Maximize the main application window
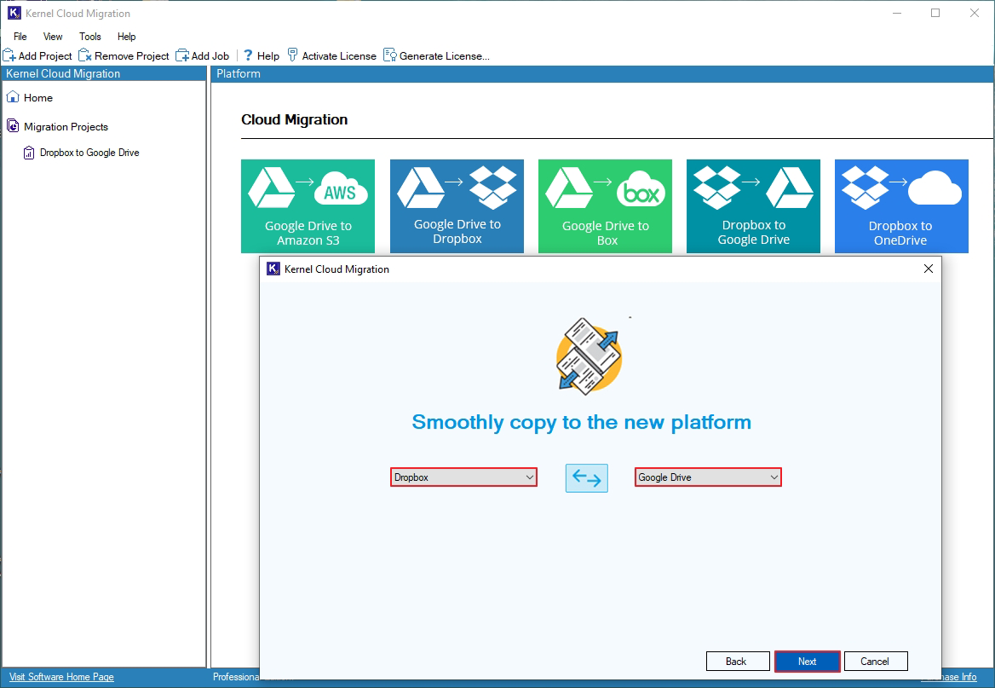Viewport: 995px width, 688px height. pos(935,13)
